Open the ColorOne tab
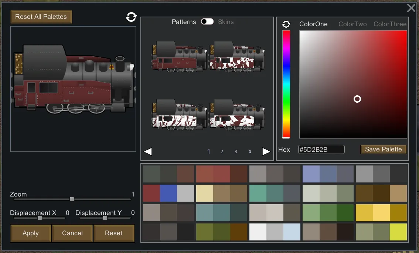419x253 pixels. point(313,24)
